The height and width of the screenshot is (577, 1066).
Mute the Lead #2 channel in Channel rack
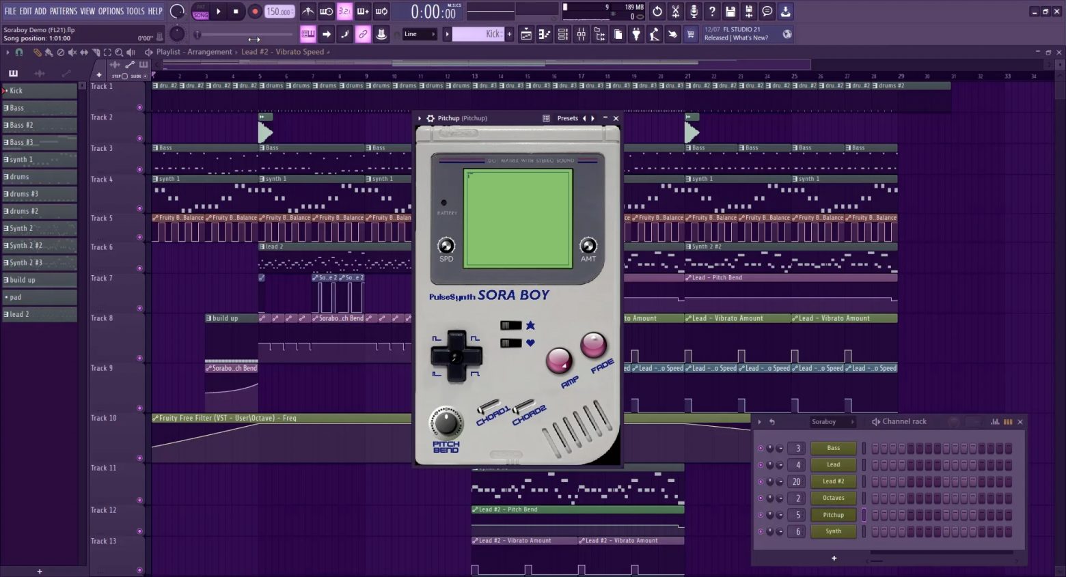point(761,481)
